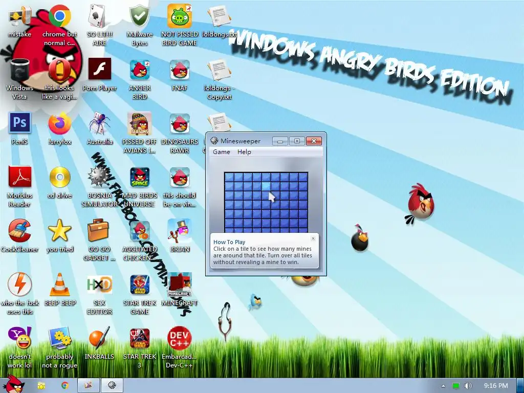Viewport: 524px width, 393px height.
Task: Select the 'MAD BIRDS UNIVERSE' Space icon
Action: (140, 177)
